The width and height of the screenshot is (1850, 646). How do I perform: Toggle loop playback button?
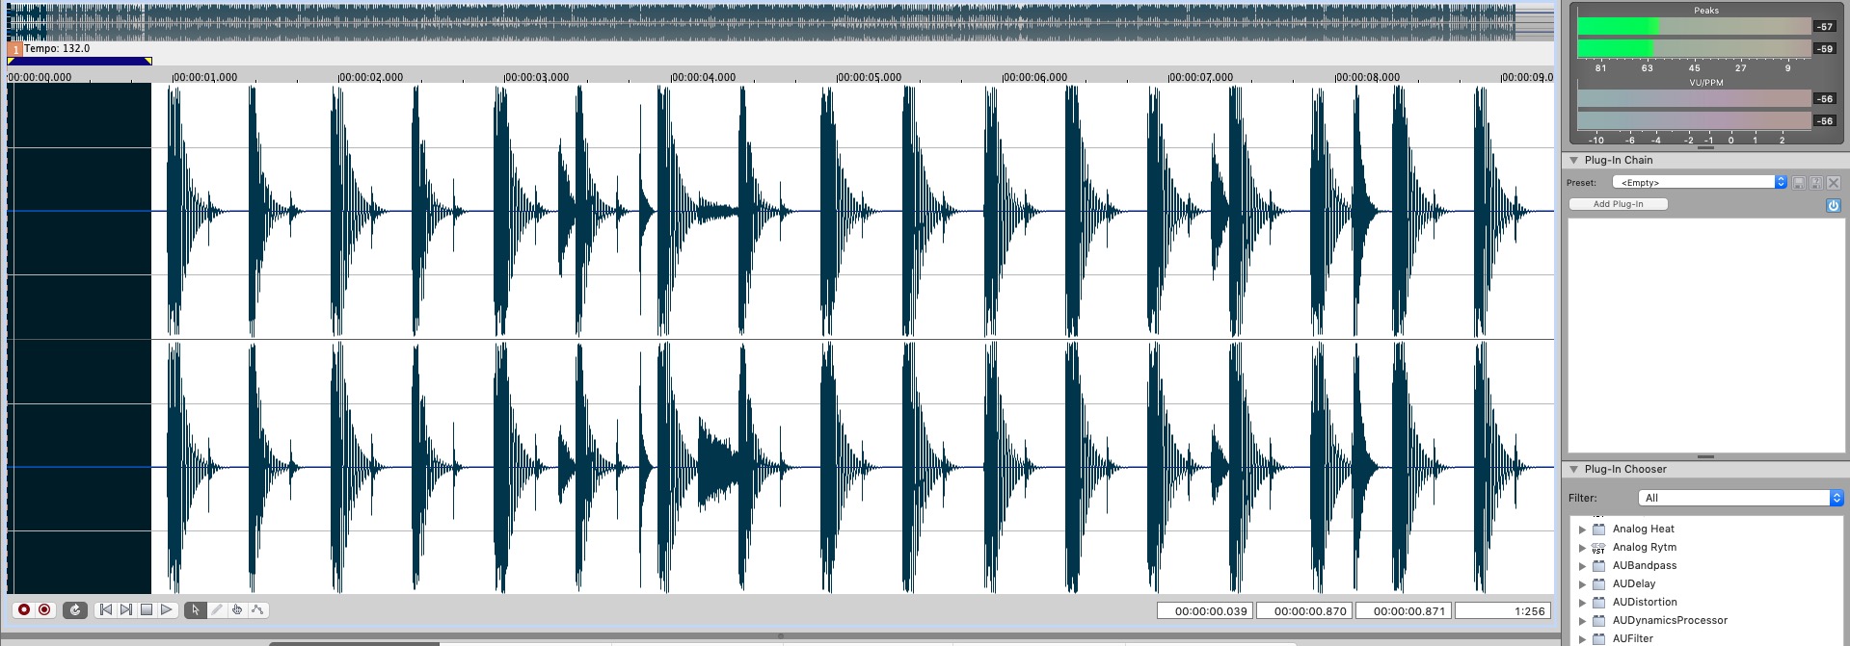tap(75, 610)
